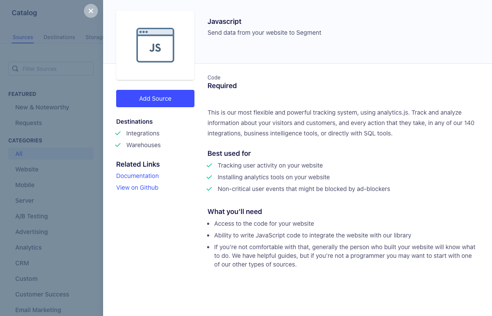Open New & Noteworthy featured list
The image size is (492, 316).
tap(42, 107)
